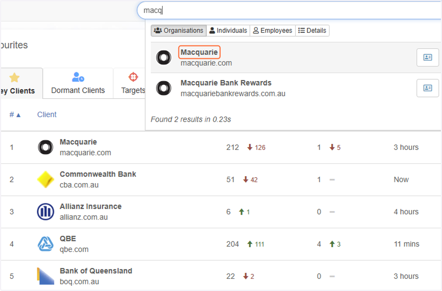
Task: Click boq.com.au domain text
Action: [x=79, y=281]
